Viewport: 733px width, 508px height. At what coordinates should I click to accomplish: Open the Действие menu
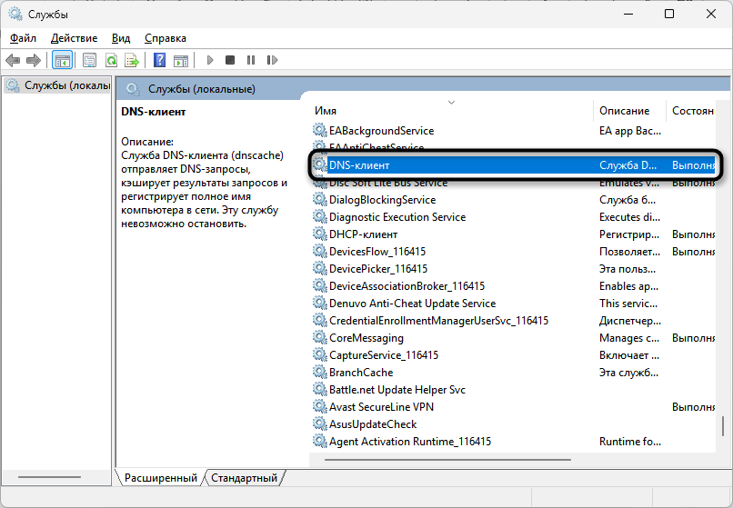(74, 38)
